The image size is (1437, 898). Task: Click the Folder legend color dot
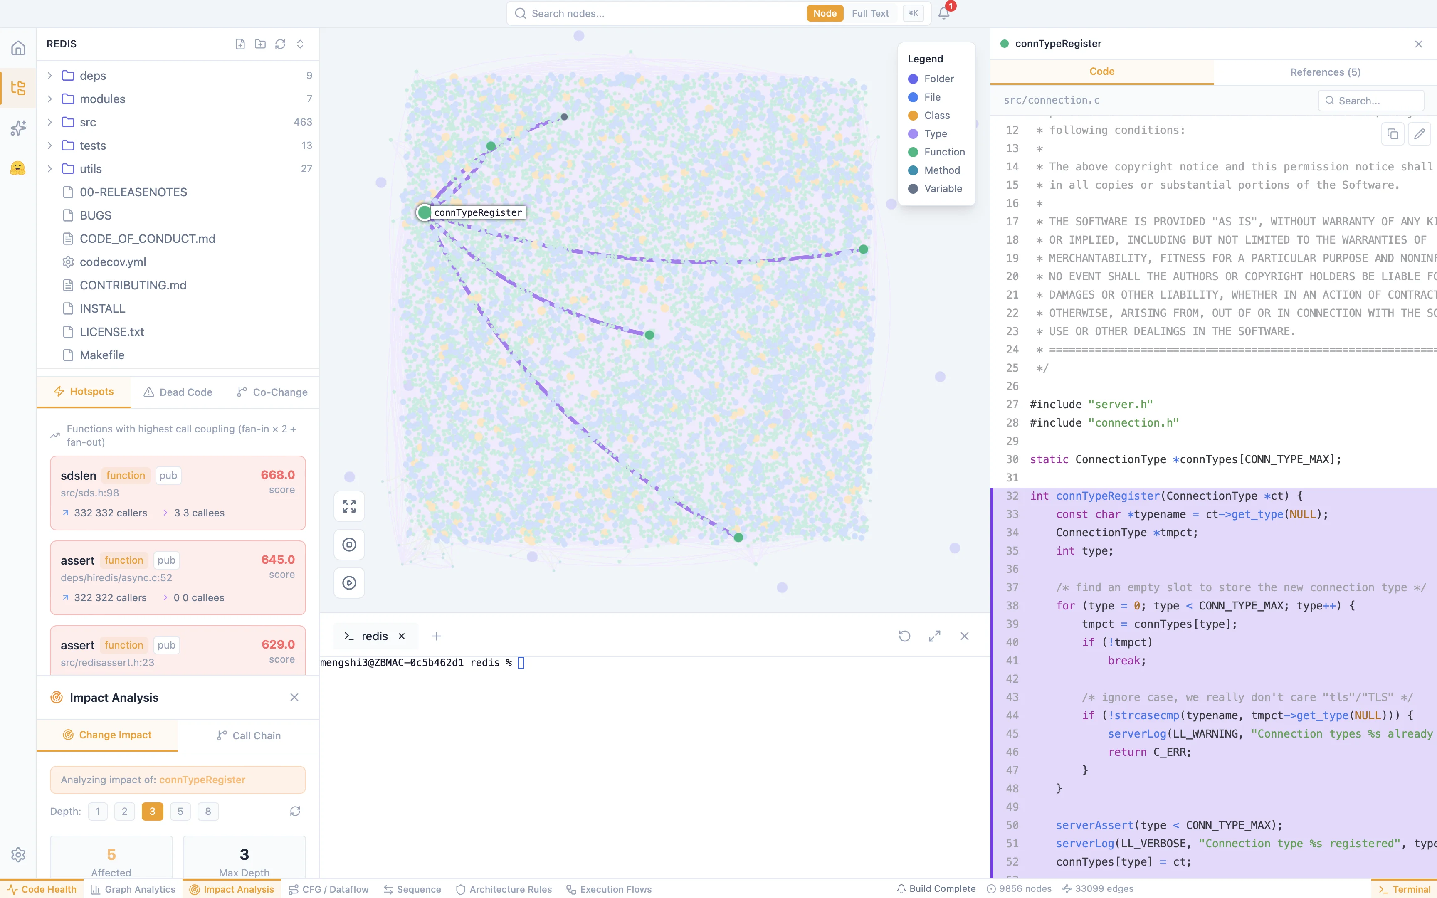coord(913,79)
